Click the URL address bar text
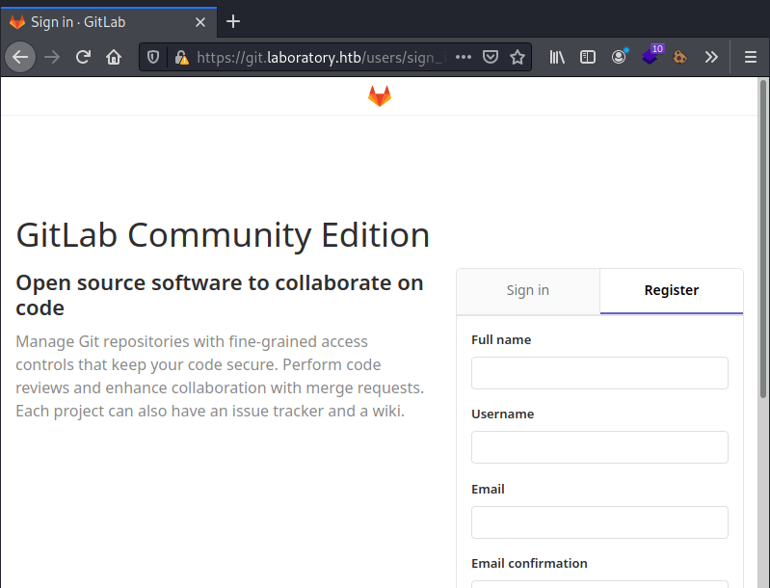This screenshot has width=770, height=588. pyautogui.click(x=321, y=58)
